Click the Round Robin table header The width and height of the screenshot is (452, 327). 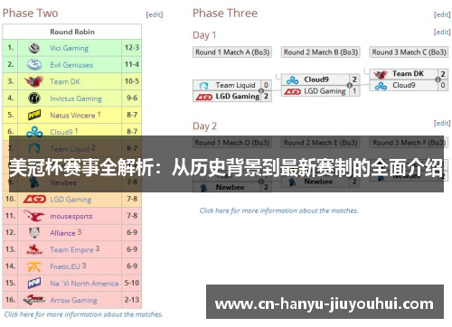[72, 32]
